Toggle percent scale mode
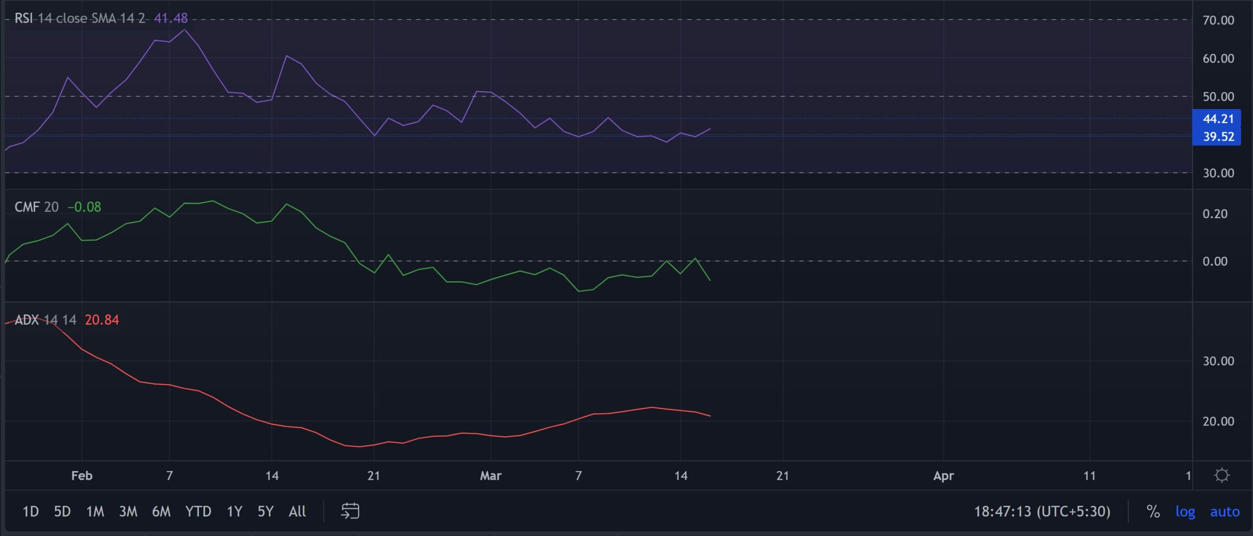 click(1153, 512)
